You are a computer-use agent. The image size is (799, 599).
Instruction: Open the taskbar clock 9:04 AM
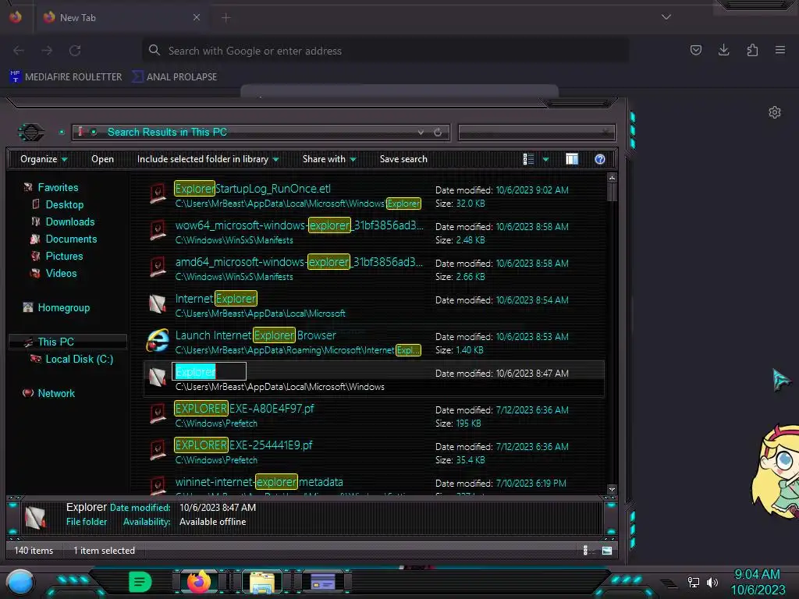point(757,582)
